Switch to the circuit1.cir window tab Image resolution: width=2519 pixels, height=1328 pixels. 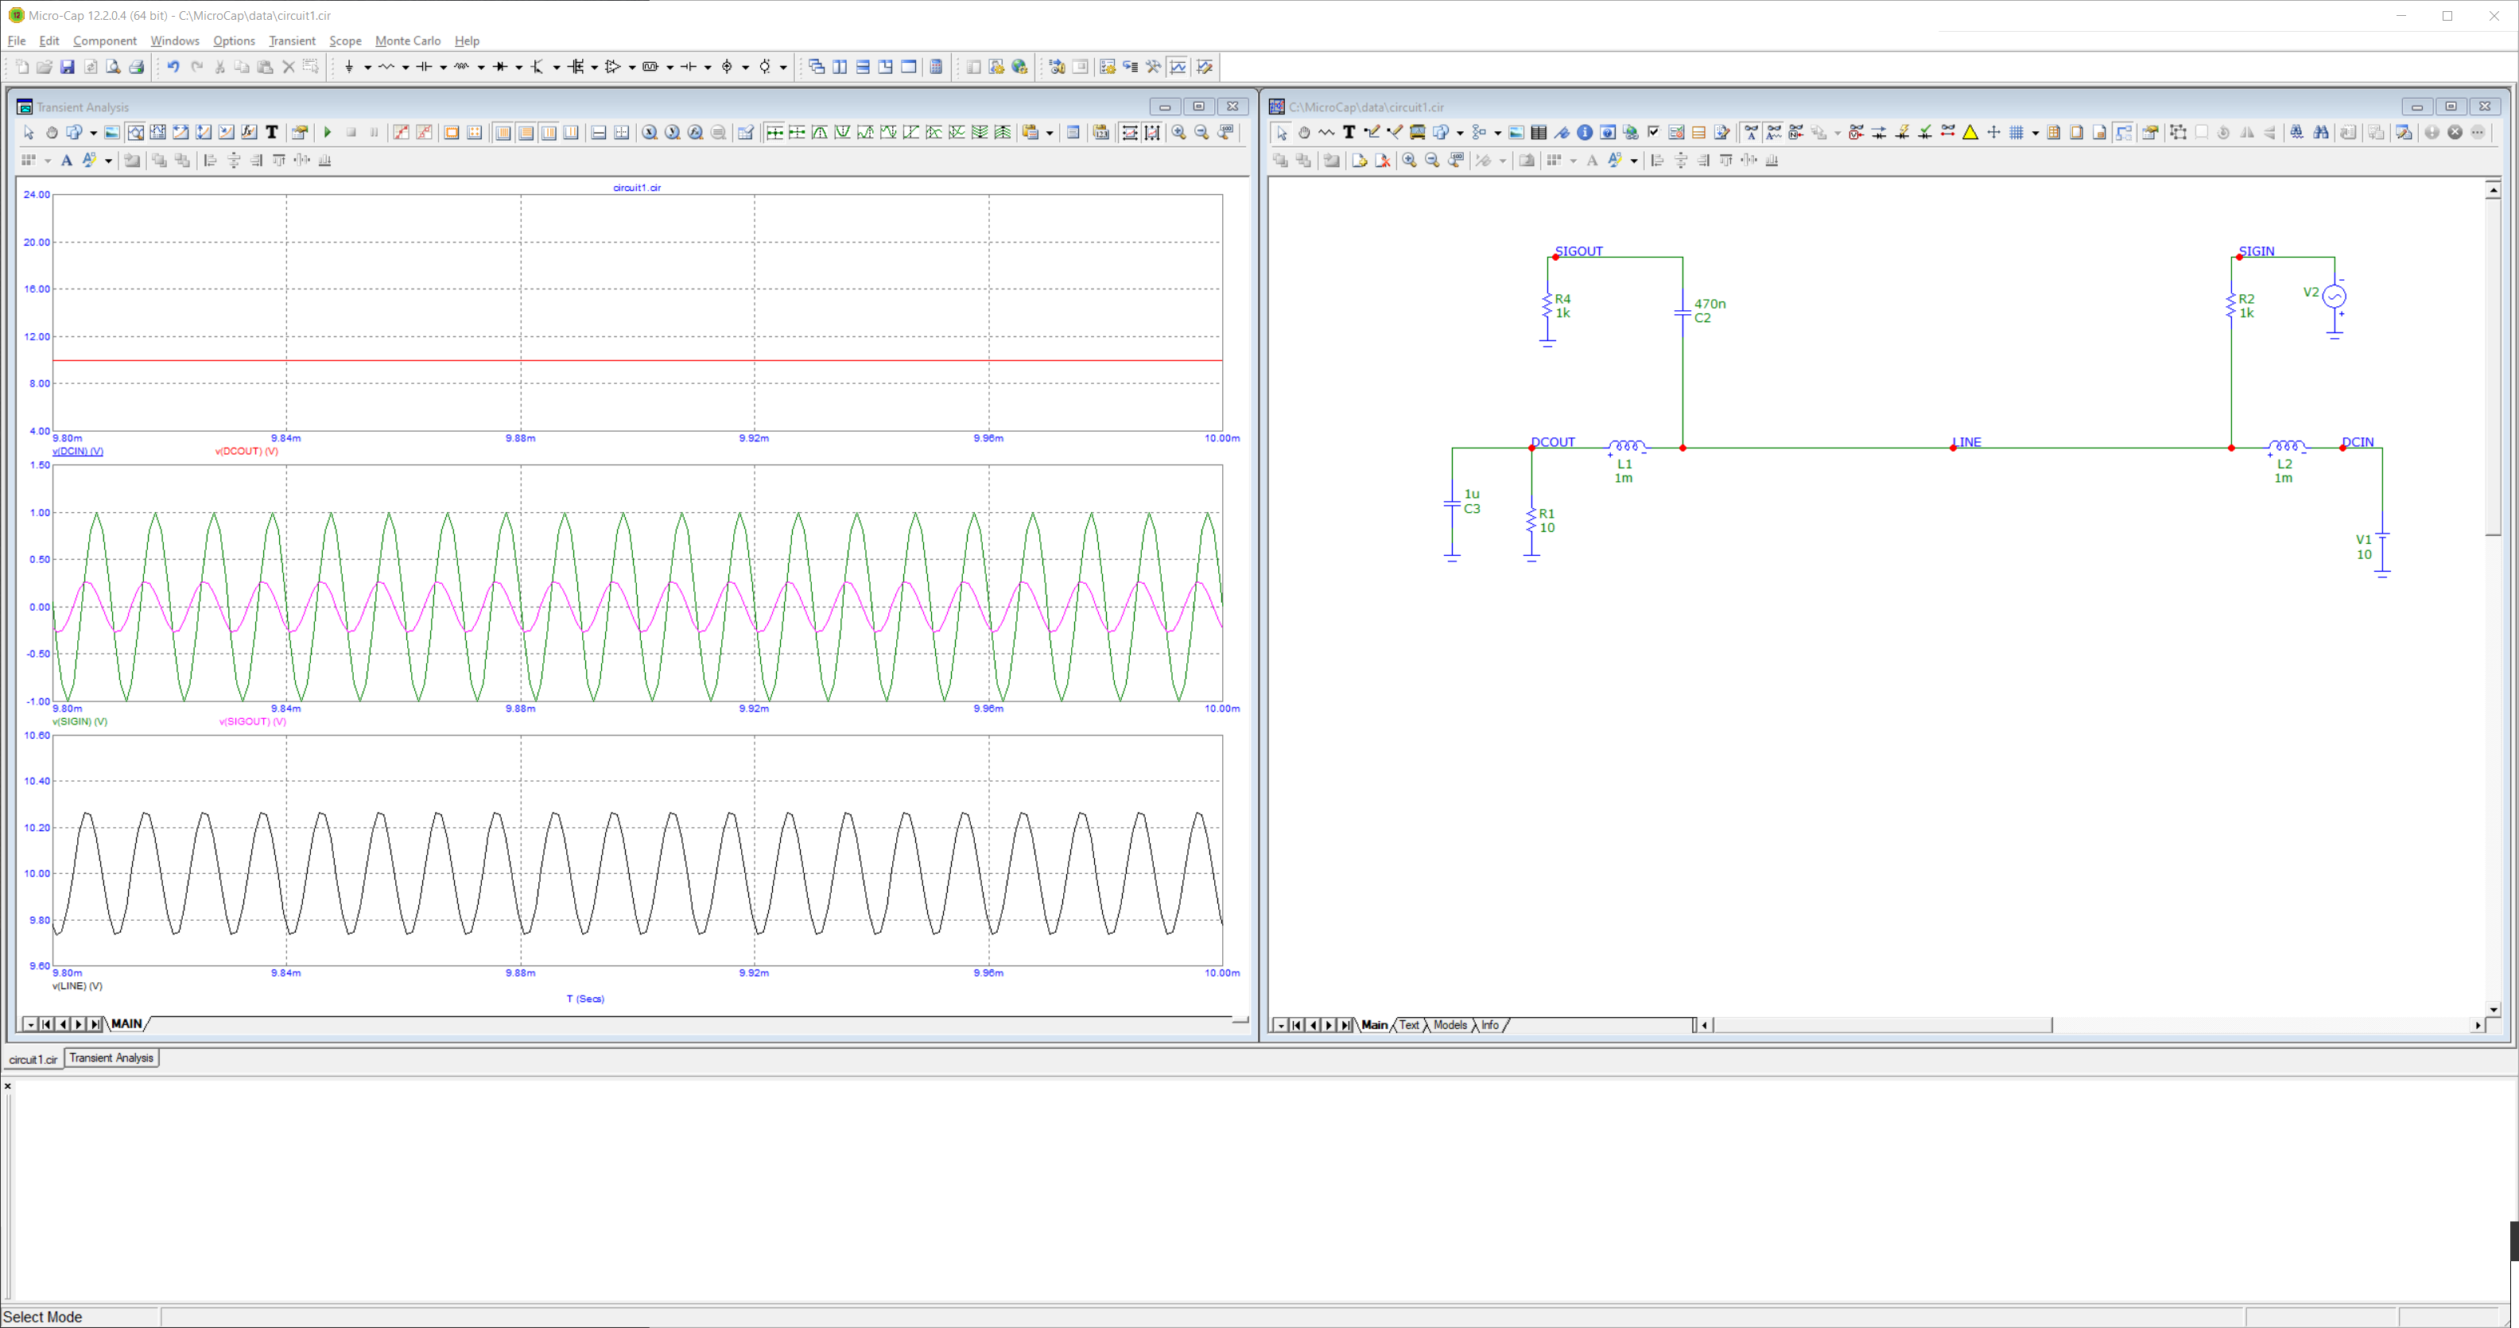click(33, 1059)
